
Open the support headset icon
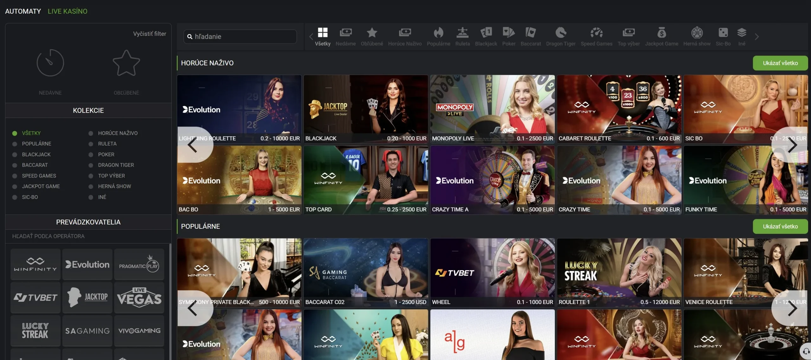click(x=806, y=351)
